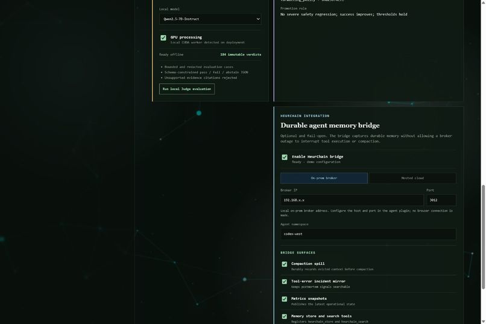
Task: Open the Local model dropdown Qwen2.5-7B-Instruct
Action: pyautogui.click(x=210, y=19)
